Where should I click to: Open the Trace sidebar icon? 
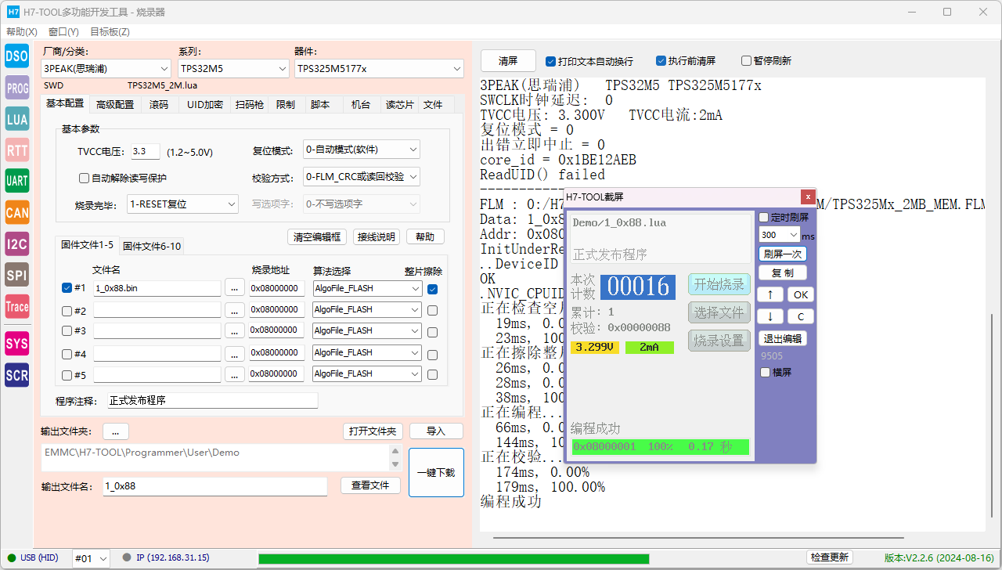16,306
